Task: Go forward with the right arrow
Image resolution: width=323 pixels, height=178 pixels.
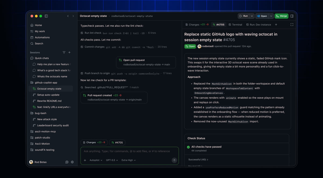Action: [x=73, y=16]
